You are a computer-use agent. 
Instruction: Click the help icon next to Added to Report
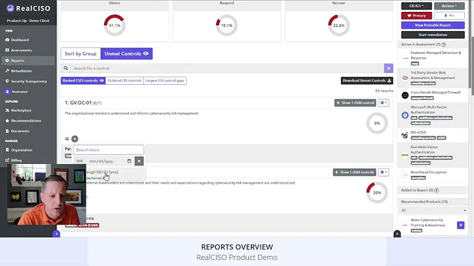click(436, 190)
